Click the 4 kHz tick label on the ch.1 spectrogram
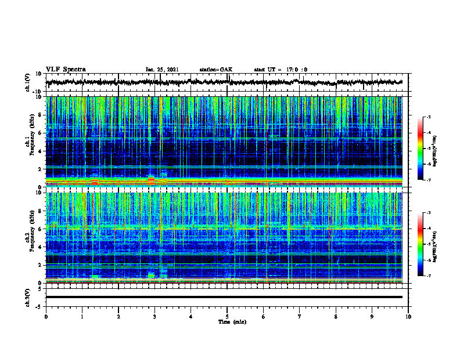The image size is (460, 355). coord(40,151)
